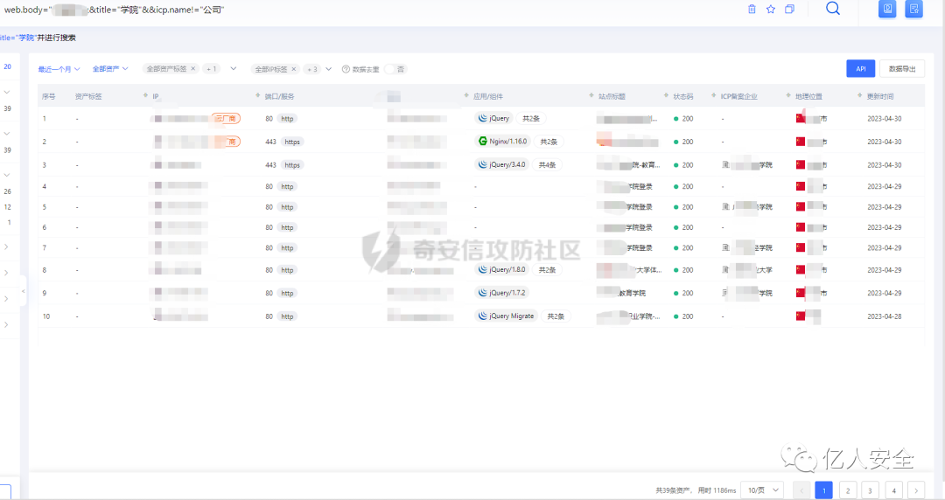The width and height of the screenshot is (945, 500).
Task: Click the blue 学院 keyword in search hint
Action: (26, 38)
